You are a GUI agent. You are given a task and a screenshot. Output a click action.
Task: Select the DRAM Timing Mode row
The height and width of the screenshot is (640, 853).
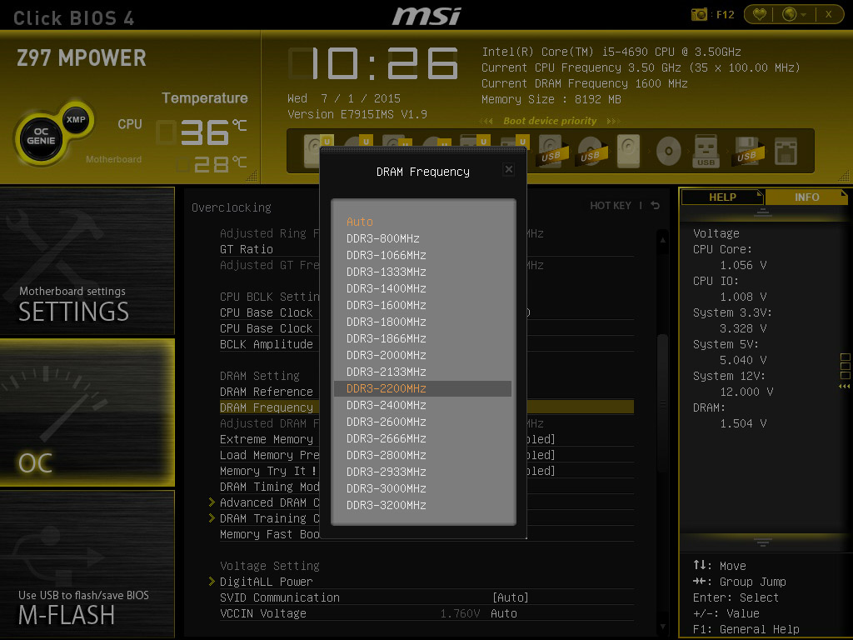click(269, 487)
